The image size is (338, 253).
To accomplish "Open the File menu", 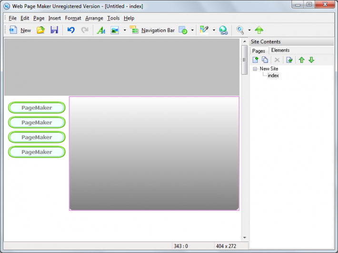I will pyautogui.click(x=12, y=18).
